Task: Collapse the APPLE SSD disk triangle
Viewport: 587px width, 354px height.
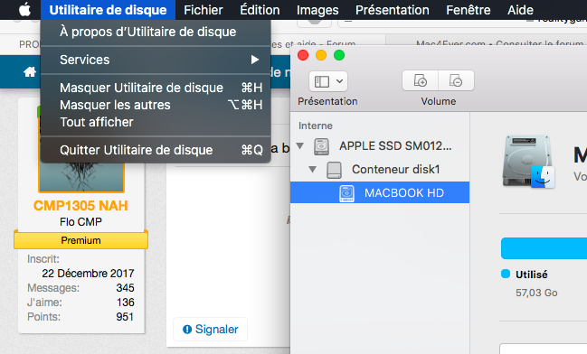Action: click(x=300, y=145)
